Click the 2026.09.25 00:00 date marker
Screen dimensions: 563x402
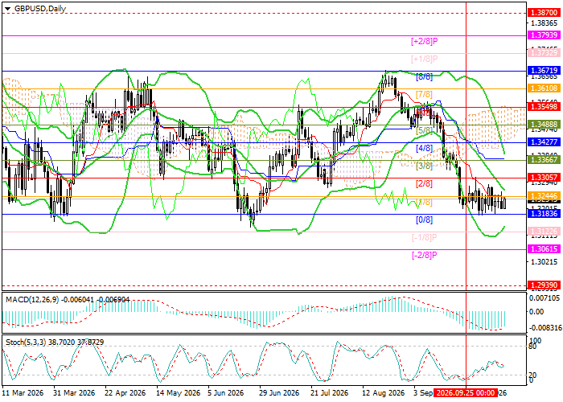(466, 393)
